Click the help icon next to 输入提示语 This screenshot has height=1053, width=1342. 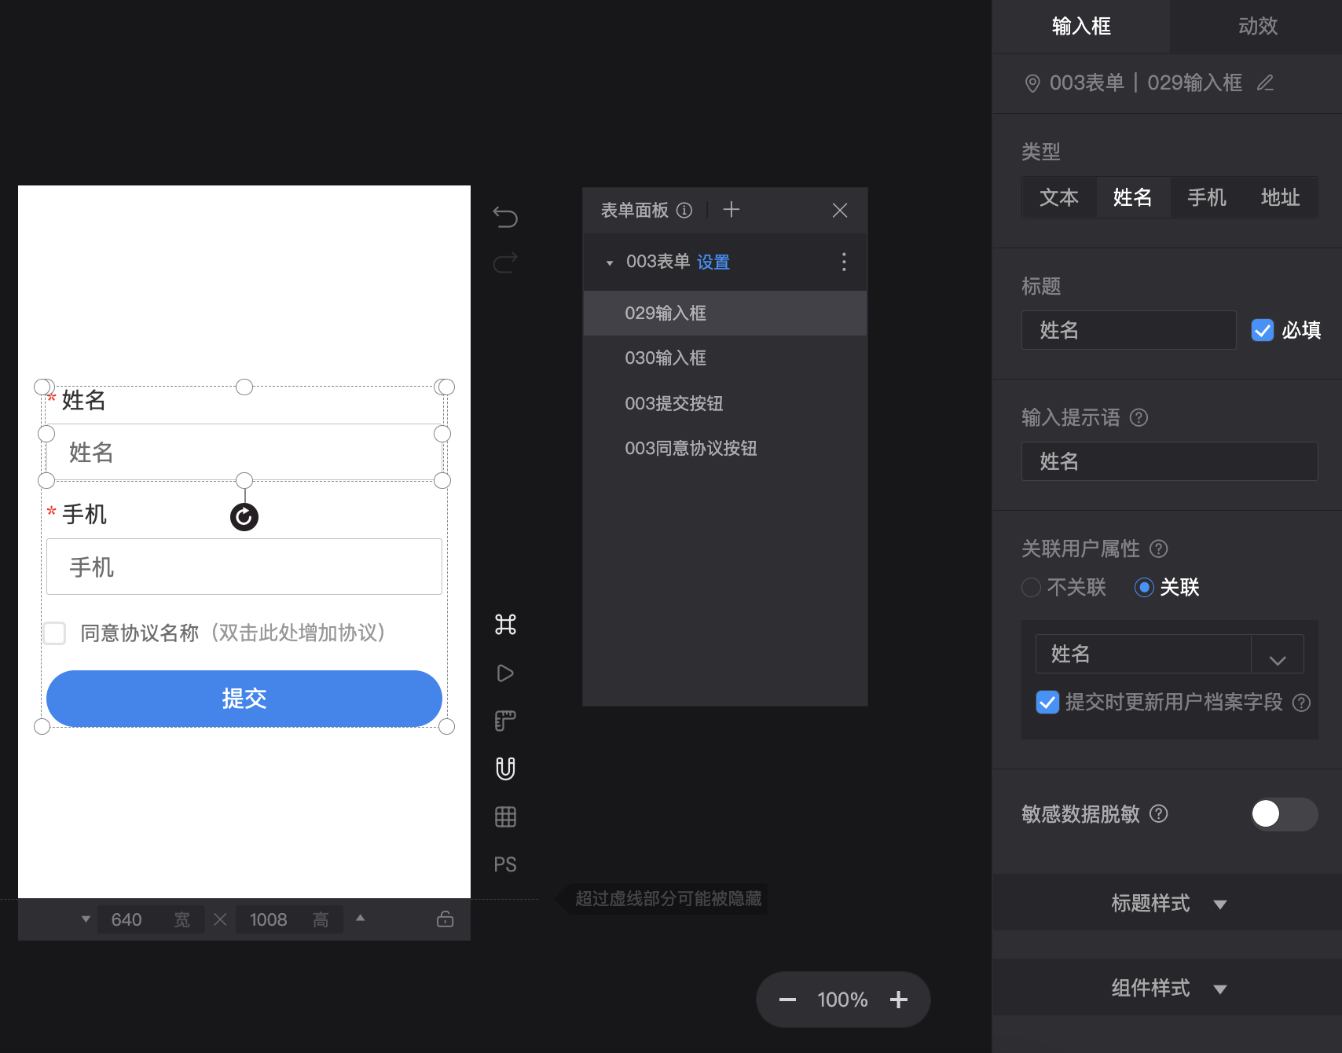1138,417
